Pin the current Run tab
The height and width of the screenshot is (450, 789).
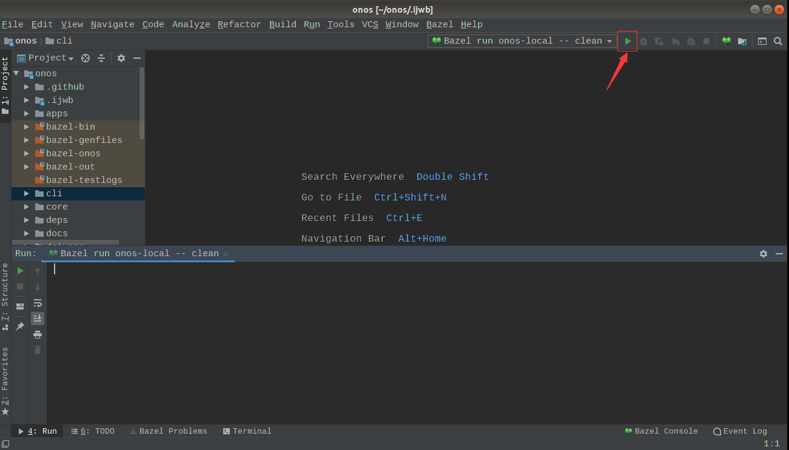20,326
